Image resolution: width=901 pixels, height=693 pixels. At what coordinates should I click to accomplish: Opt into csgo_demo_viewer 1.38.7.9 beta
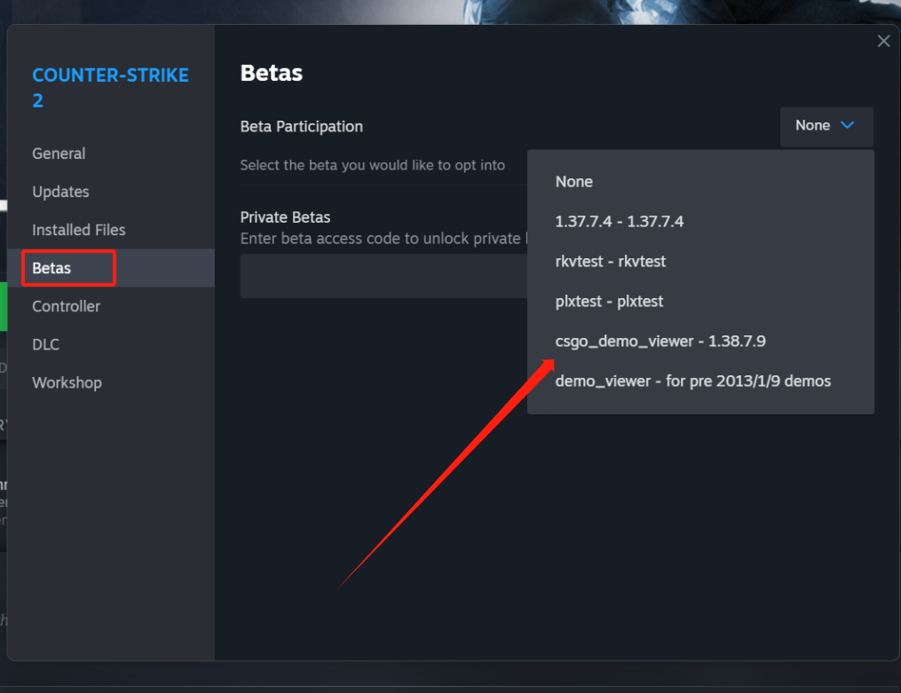[660, 342]
